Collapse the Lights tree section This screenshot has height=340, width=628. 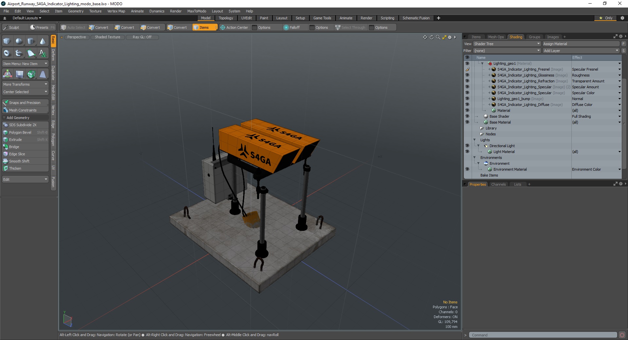(474, 140)
